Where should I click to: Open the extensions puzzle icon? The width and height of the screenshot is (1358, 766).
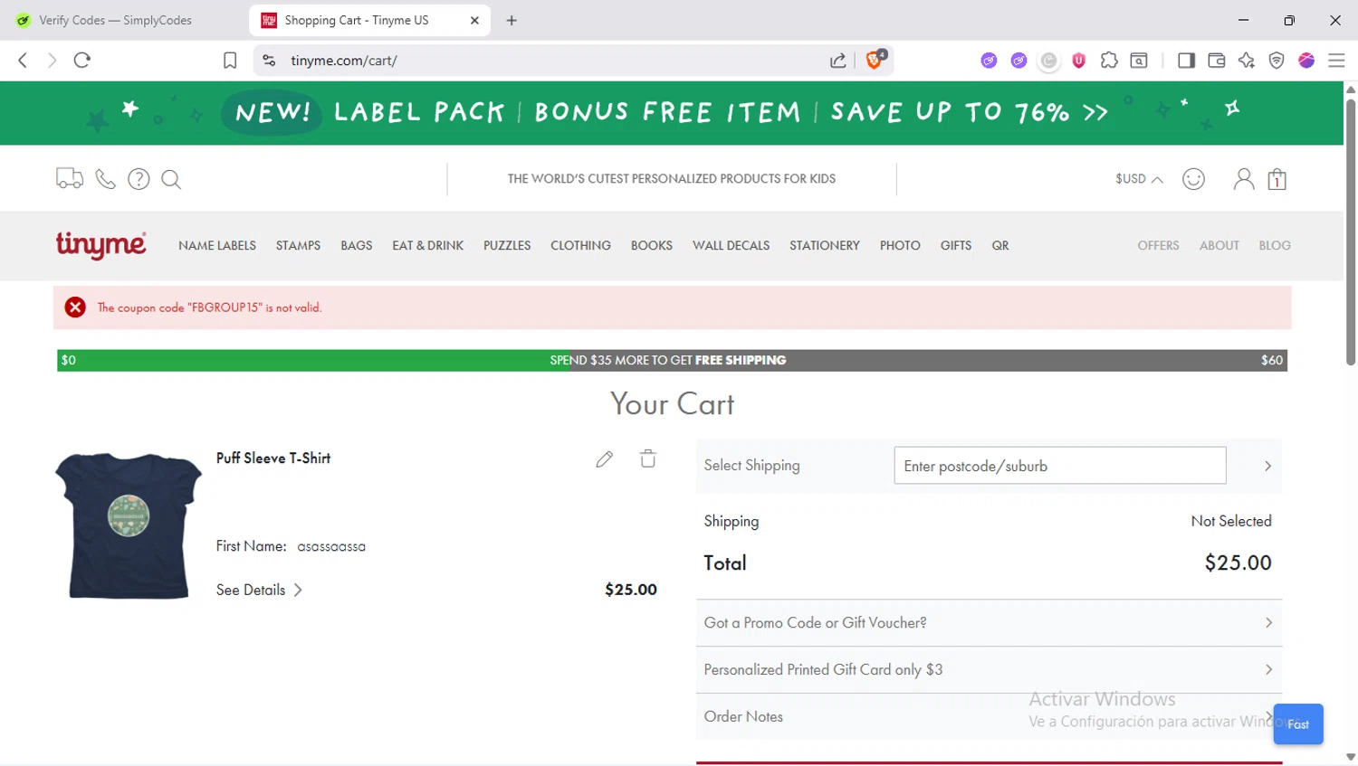1109,61
